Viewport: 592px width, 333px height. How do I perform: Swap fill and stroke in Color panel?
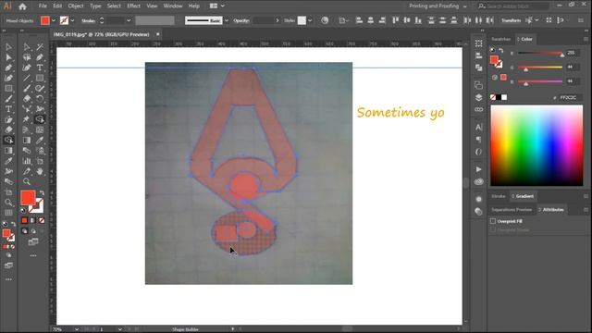tap(501, 51)
